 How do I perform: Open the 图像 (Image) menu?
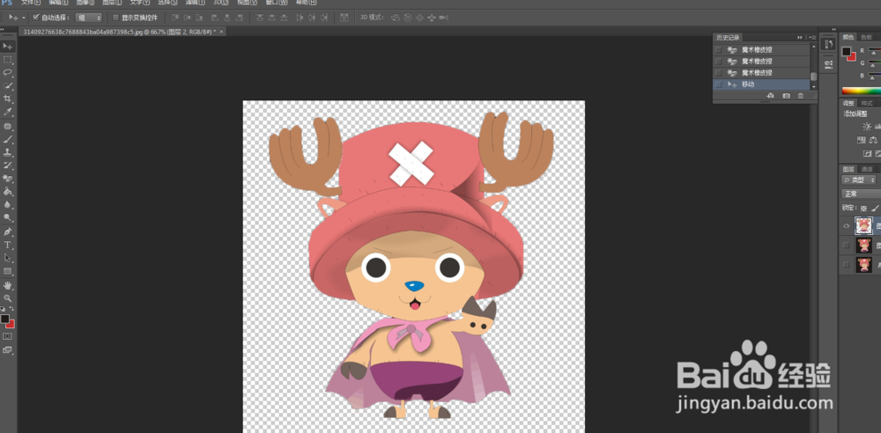tap(85, 3)
